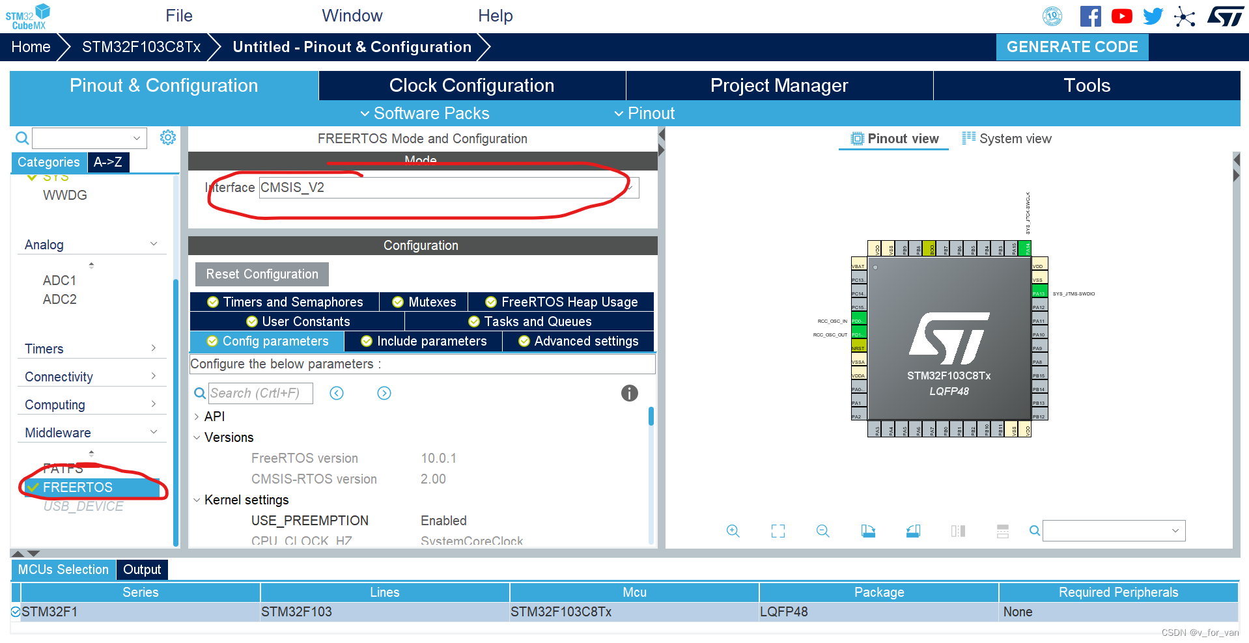
Task: Open the Timers and Semaphores tab
Action: [285, 302]
